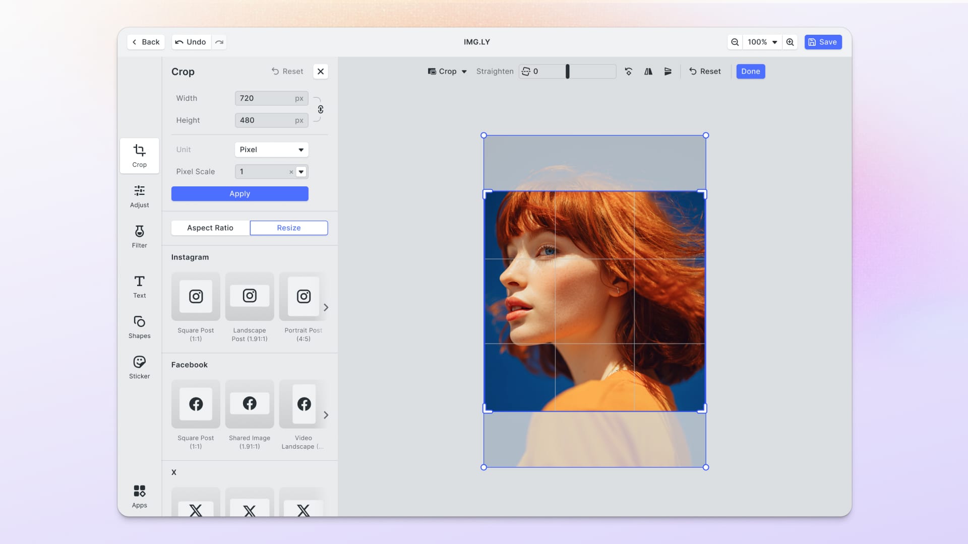Click the blue Apply button

tap(239, 194)
